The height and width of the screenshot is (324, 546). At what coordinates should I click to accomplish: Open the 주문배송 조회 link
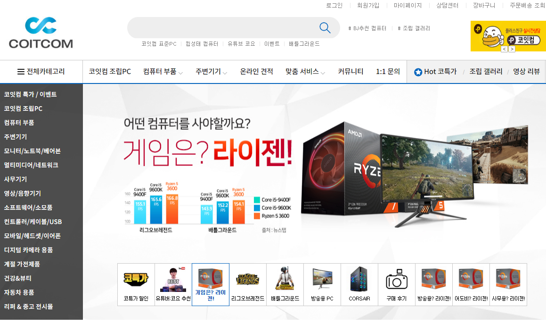pyautogui.click(x=528, y=5)
